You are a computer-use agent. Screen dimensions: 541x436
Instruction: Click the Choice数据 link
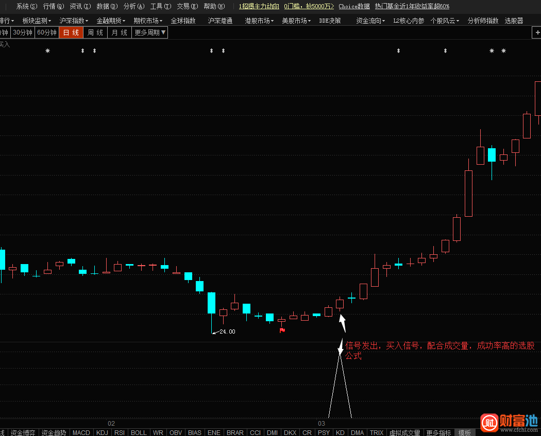[354, 6]
